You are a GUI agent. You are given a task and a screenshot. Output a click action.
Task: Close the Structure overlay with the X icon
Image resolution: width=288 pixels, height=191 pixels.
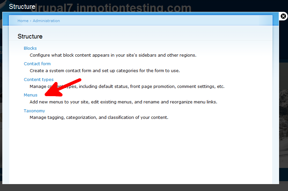point(283,16)
